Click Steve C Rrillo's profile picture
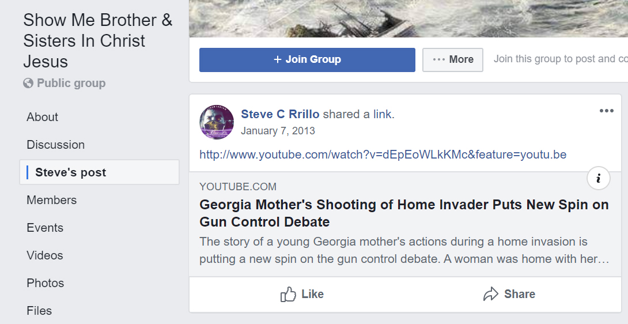The image size is (628, 324). point(217,122)
